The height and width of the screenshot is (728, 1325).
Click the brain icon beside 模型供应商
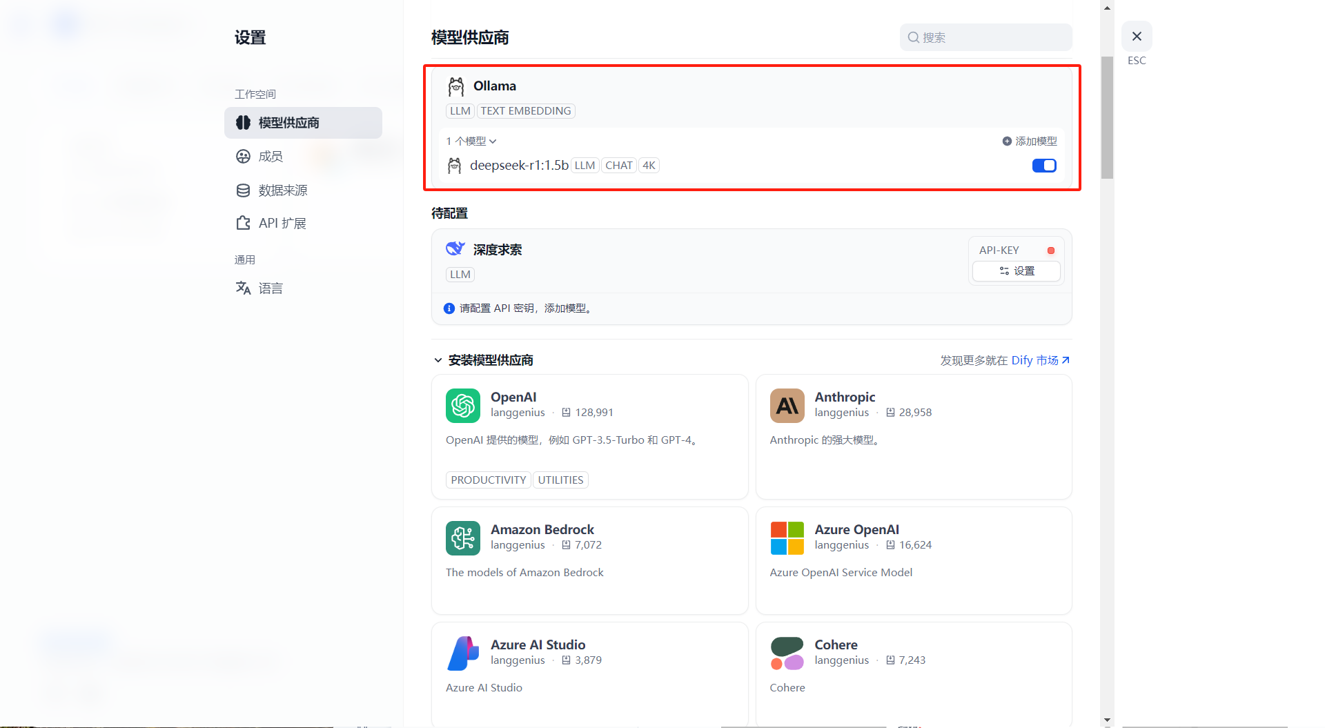coord(243,123)
